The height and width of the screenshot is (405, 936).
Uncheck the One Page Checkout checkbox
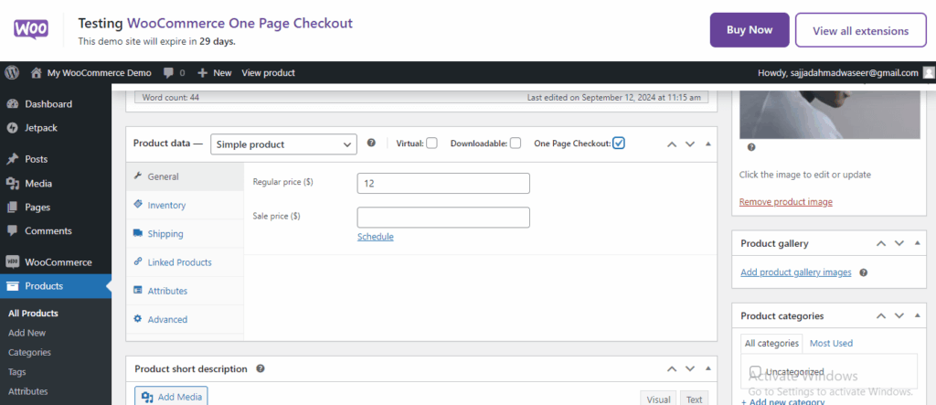point(619,144)
